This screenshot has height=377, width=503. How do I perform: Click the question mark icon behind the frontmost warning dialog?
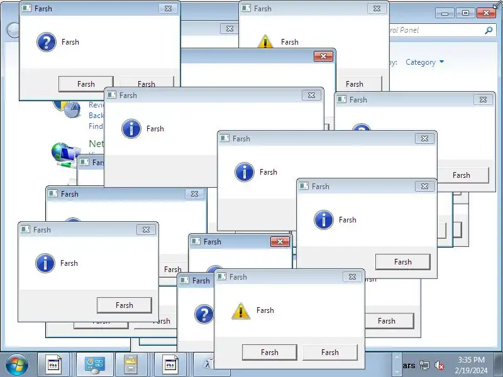click(204, 314)
